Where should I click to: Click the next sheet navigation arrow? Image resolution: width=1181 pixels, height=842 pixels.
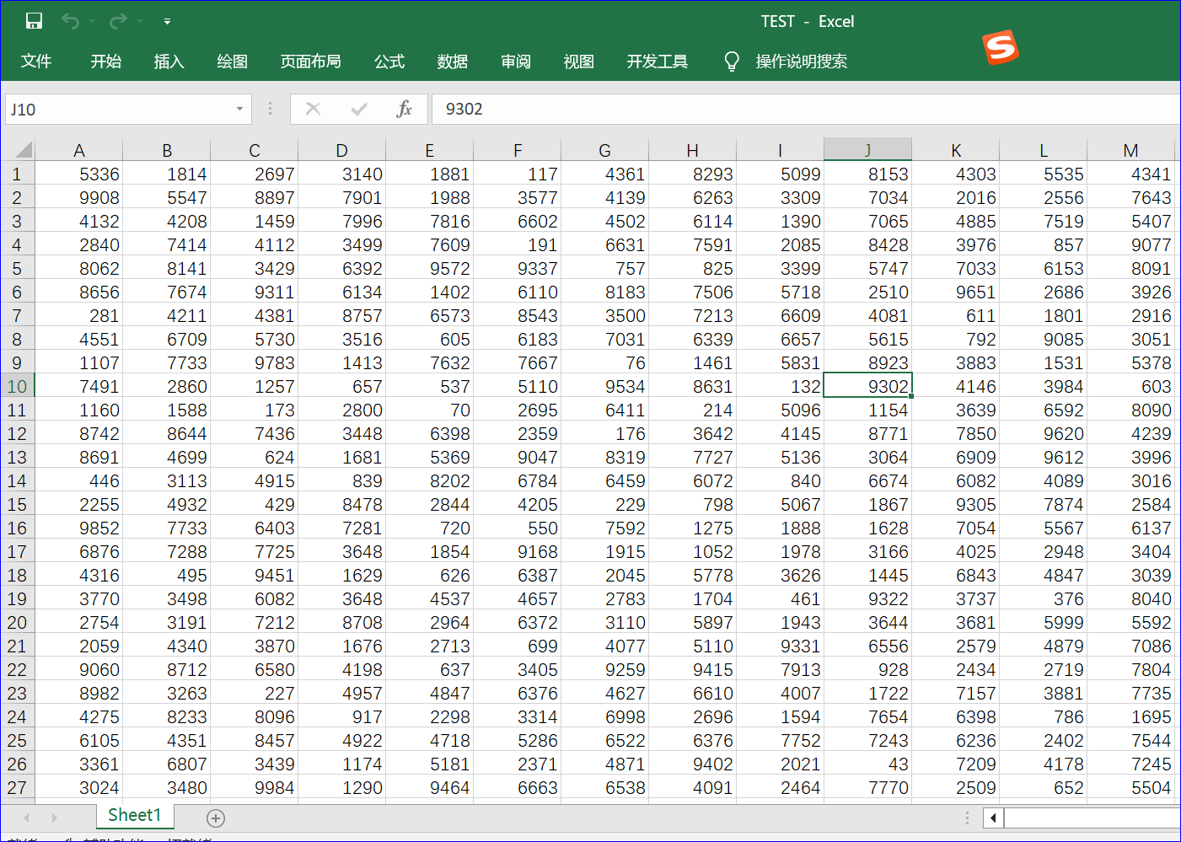[55, 818]
